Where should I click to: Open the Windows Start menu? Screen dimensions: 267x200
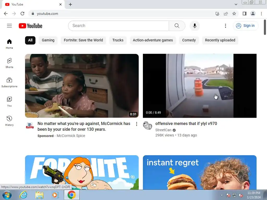(x=7, y=195)
